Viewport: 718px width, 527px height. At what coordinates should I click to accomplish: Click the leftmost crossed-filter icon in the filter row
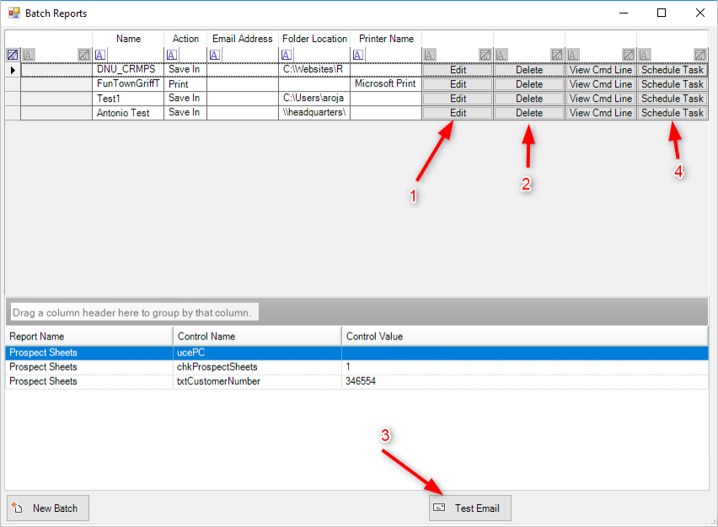click(12, 54)
